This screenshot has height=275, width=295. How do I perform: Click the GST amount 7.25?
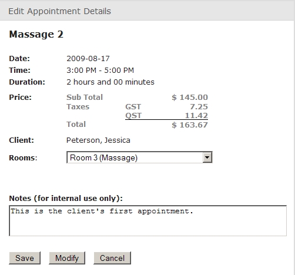[199, 107]
